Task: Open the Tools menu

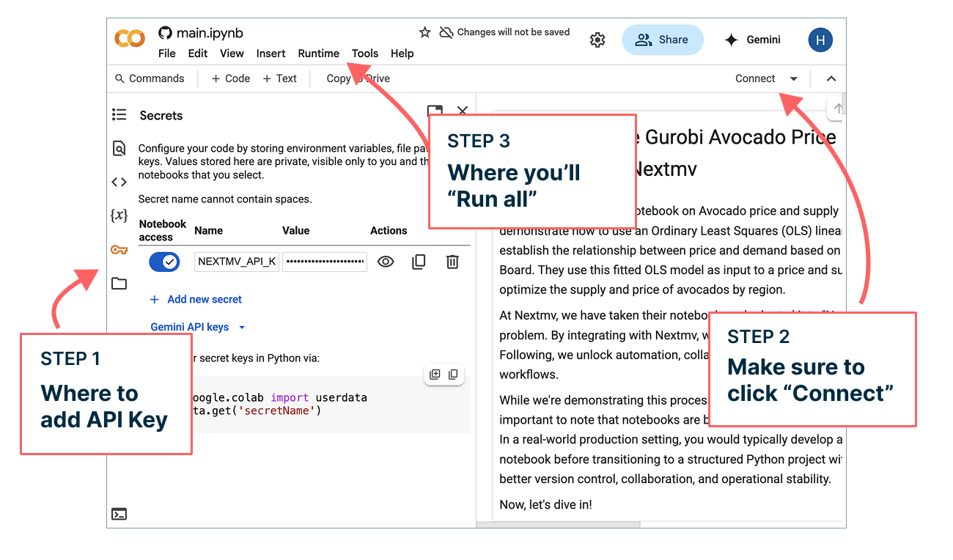Action: (x=365, y=54)
